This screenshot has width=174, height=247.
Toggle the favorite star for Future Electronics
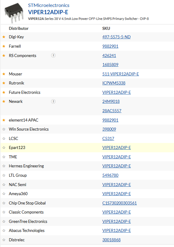click(4, 92)
